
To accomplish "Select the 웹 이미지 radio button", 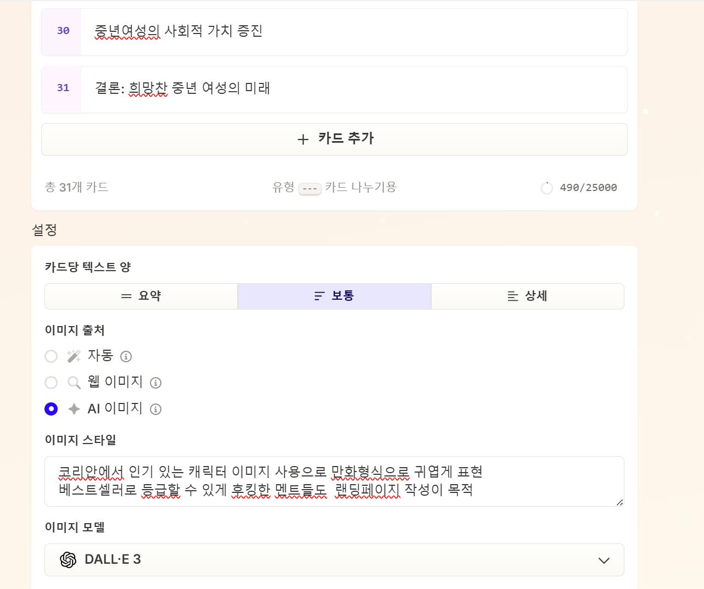I will click(x=51, y=383).
